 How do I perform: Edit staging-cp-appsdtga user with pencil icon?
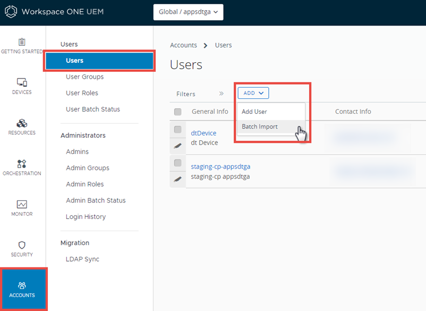[x=178, y=179]
